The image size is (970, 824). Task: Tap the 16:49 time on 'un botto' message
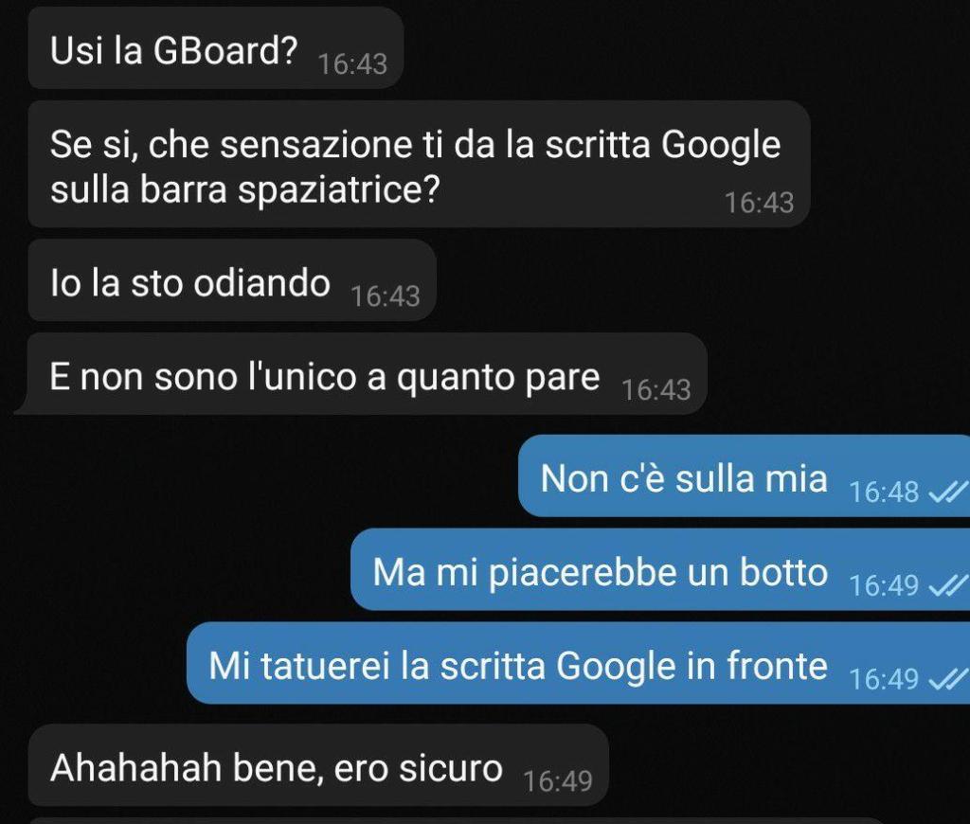coord(884,585)
